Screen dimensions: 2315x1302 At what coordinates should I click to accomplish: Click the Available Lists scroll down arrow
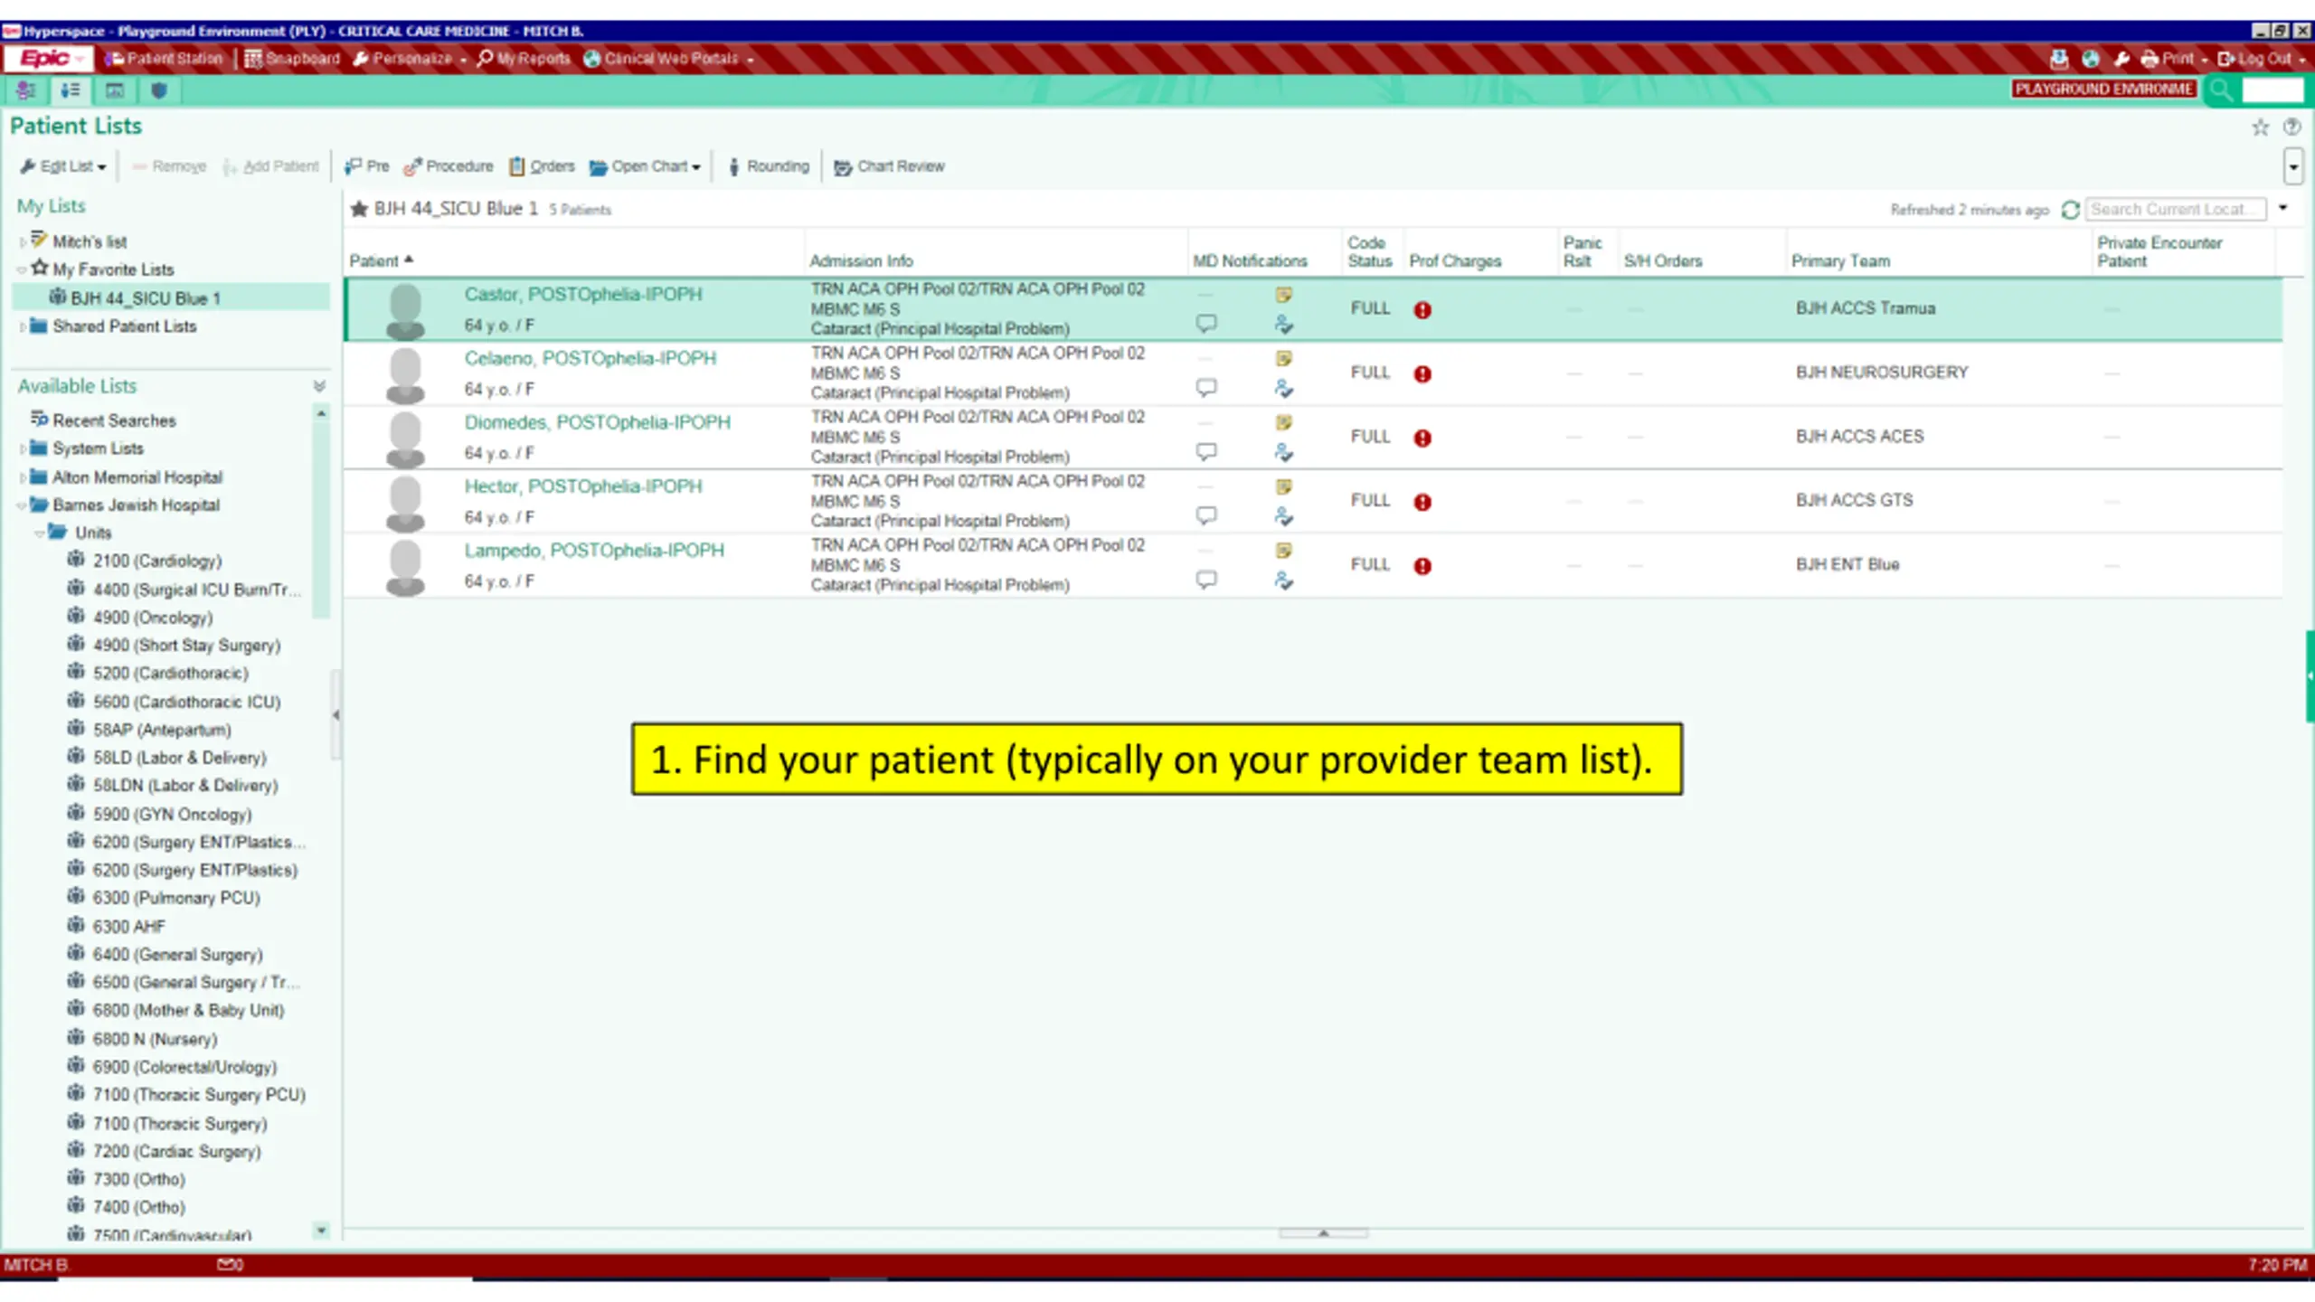[320, 1231]
